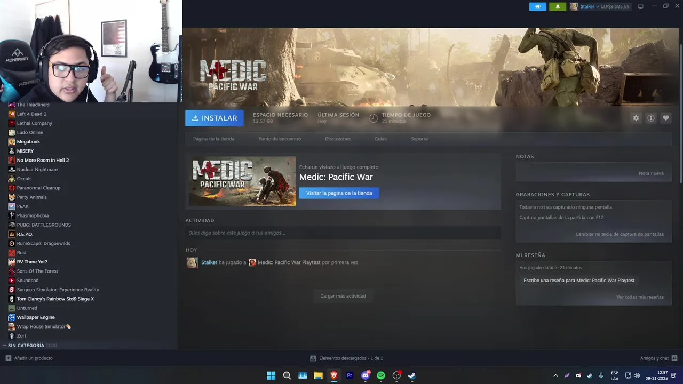Open Spotify from taskbar
The image size is (683, 384).
point(381,375)
